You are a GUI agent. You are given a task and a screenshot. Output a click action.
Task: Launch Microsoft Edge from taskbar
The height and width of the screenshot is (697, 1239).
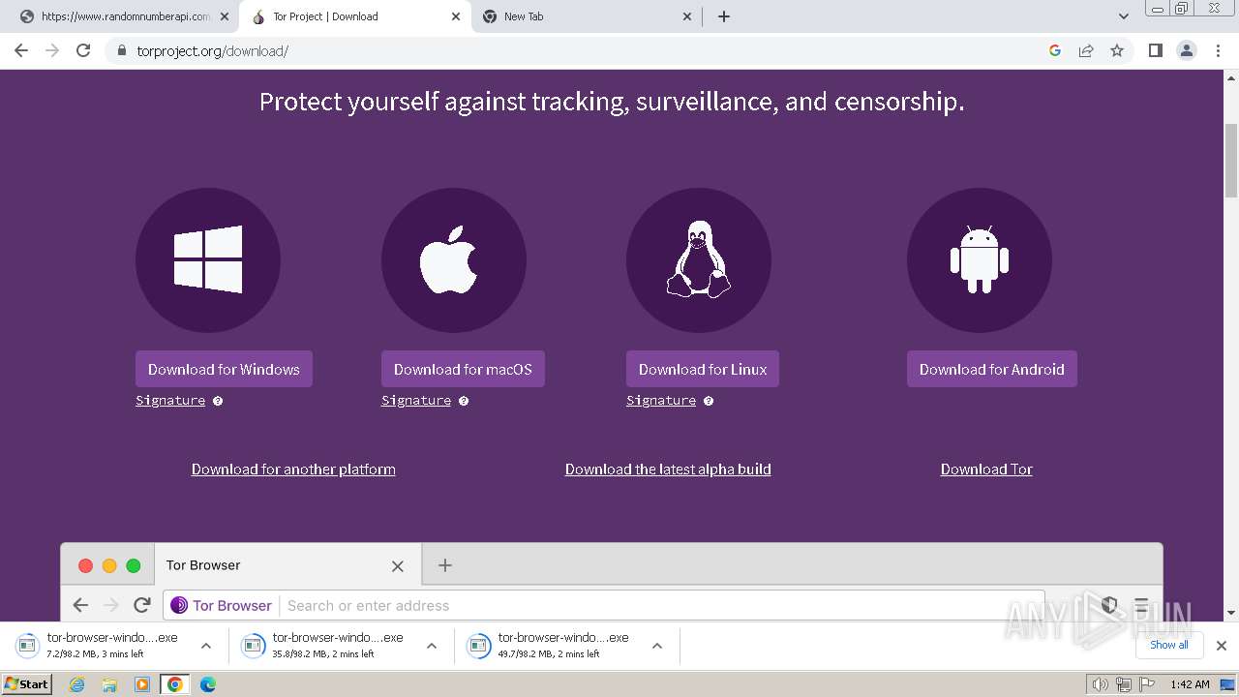point(207,684)
